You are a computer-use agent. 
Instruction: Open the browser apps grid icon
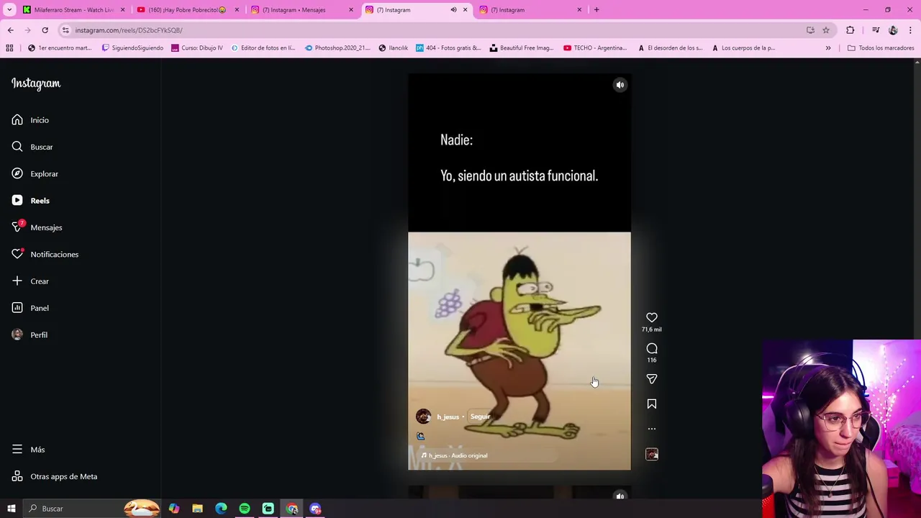coord(9,48)
